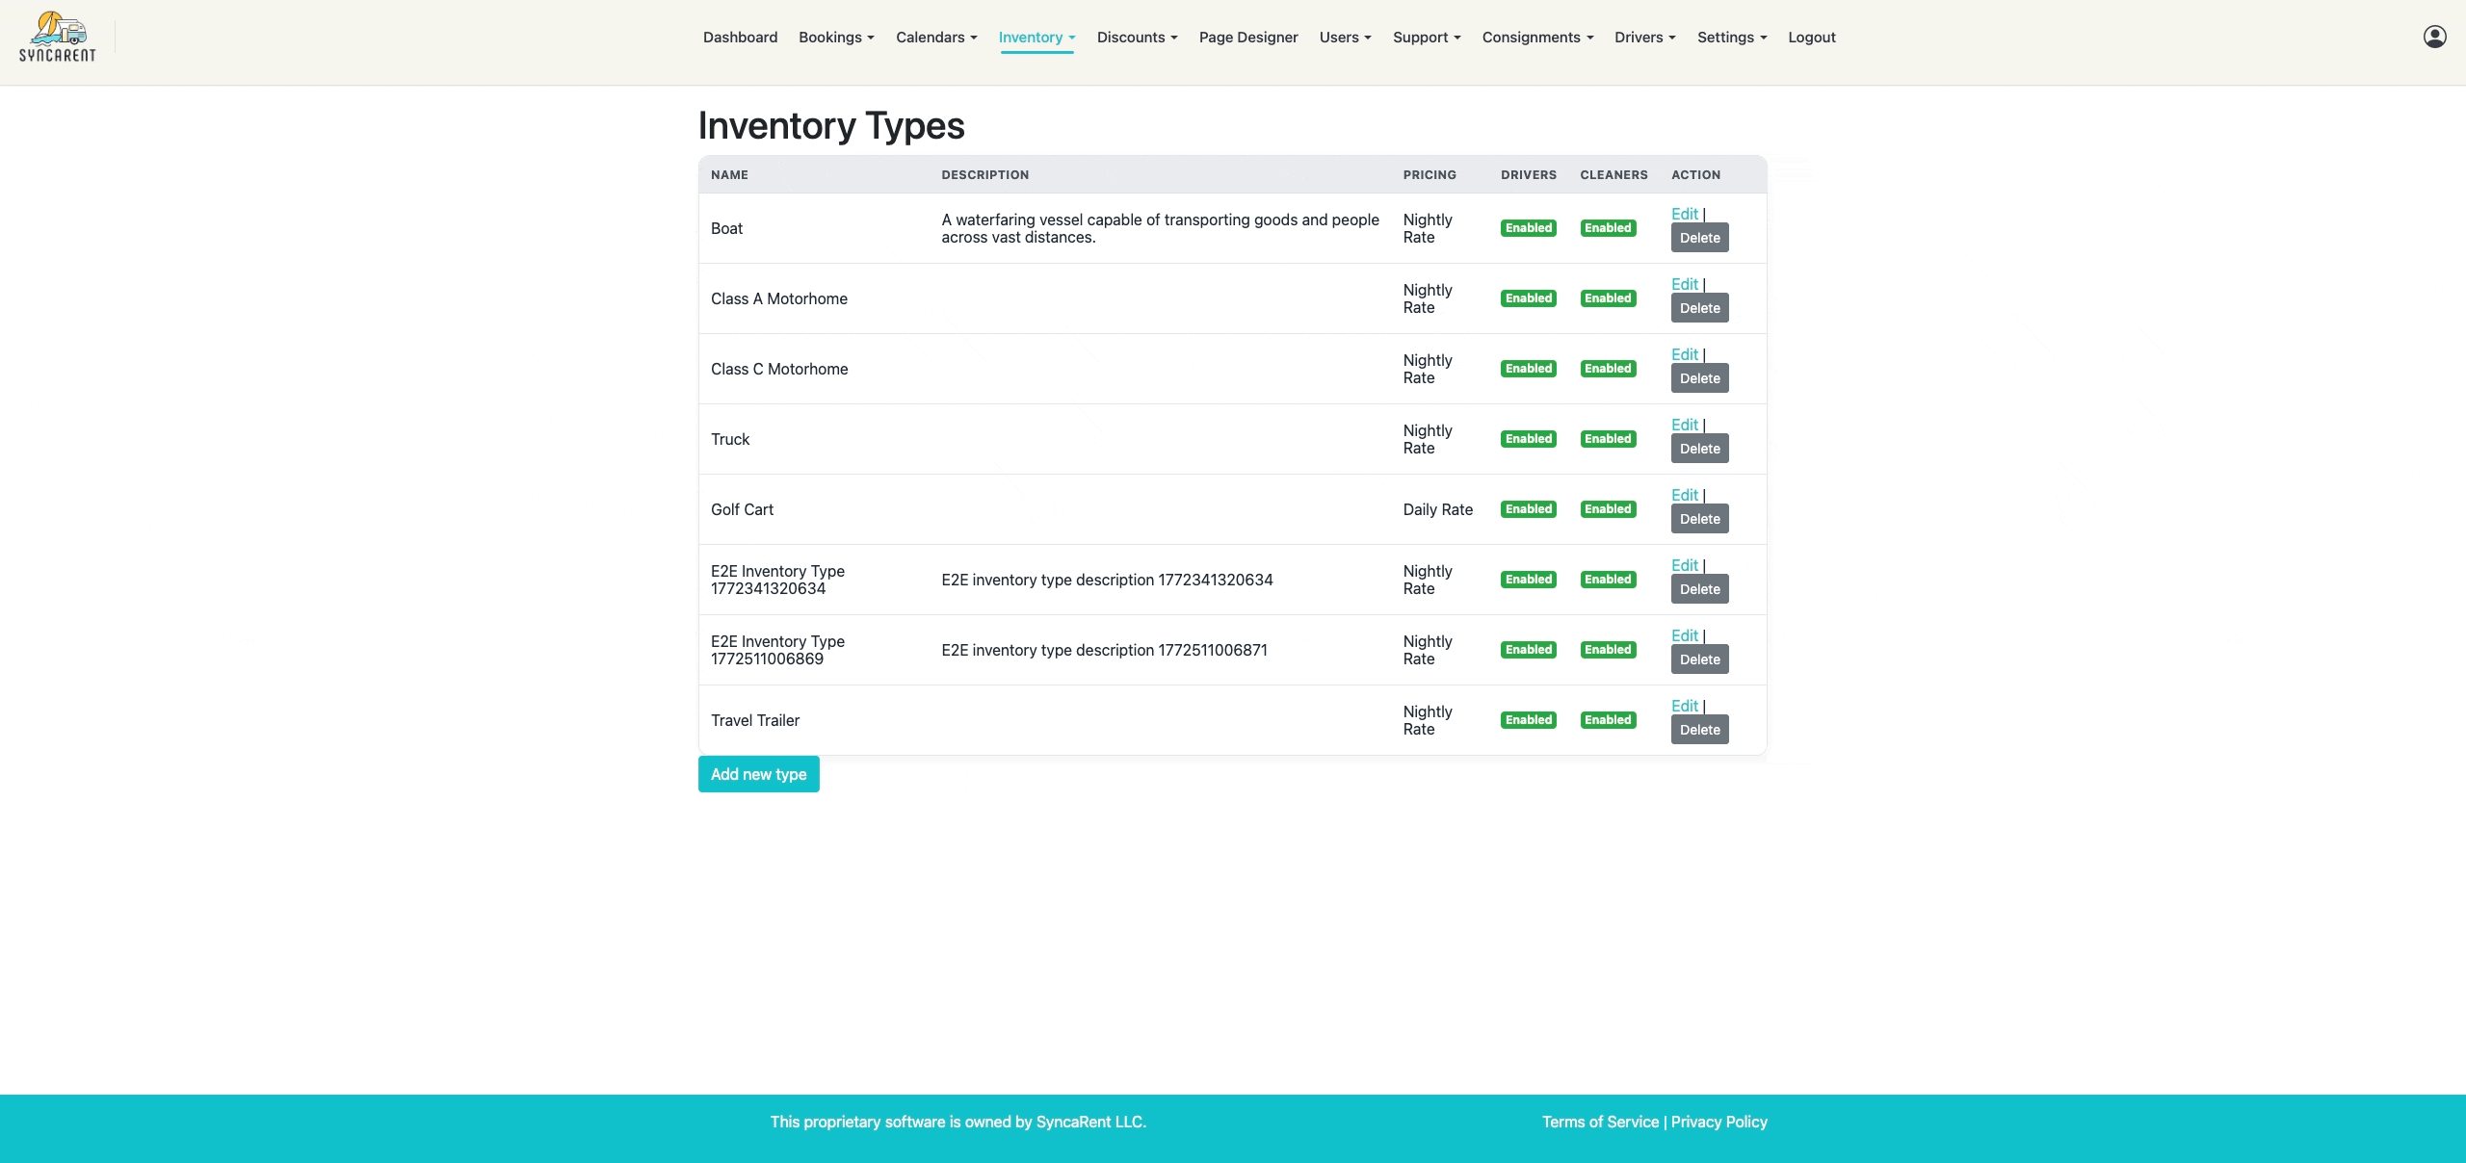This screenshot has width=2466, height=1163.
Task: Select the Golf Cart name cell
Action: pyautogui.click(x=814, y=509)
